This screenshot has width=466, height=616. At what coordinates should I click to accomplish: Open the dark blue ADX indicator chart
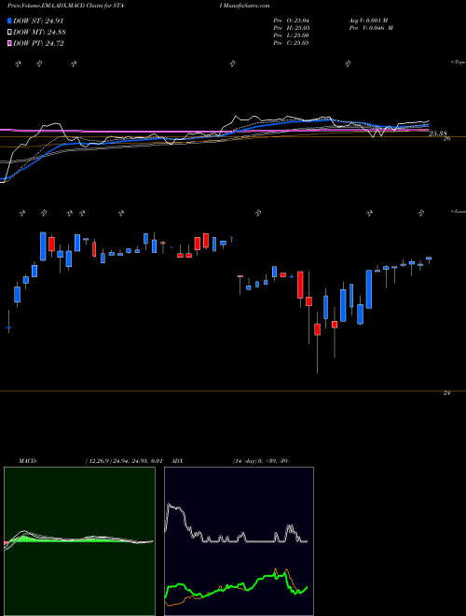tap(239, 541)
